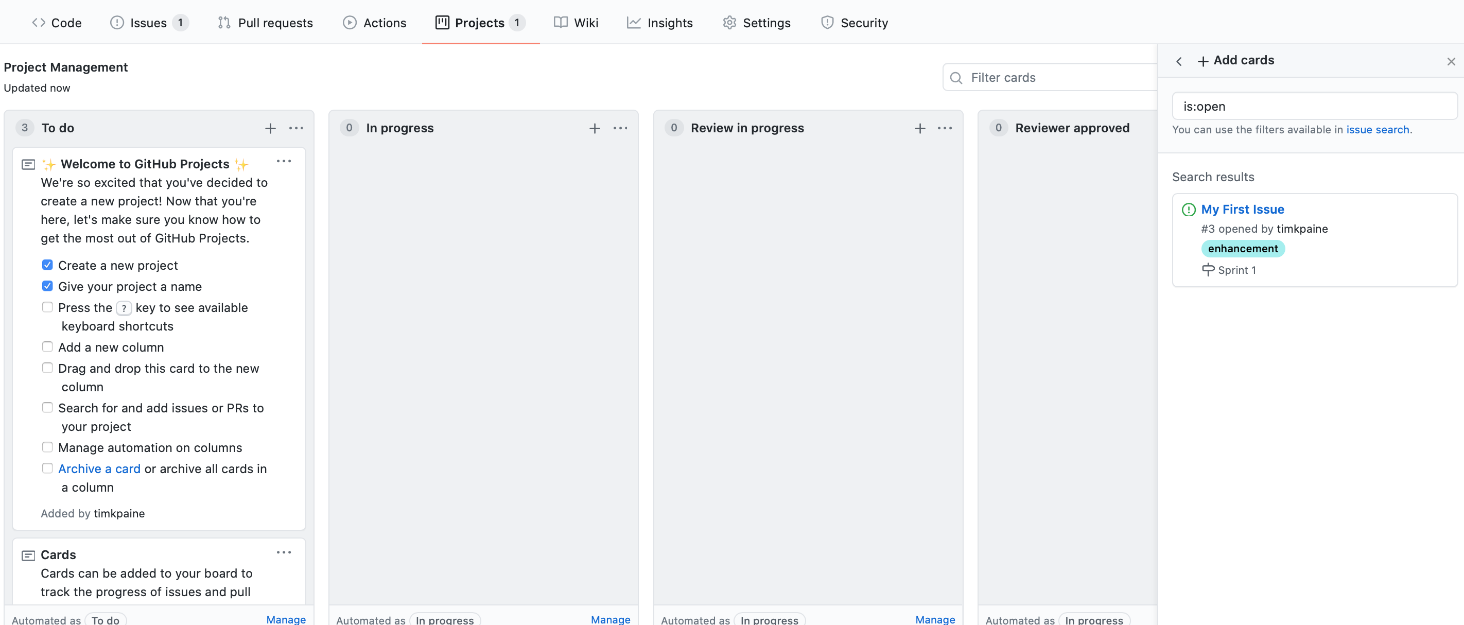This screenshot has height=625, width=1464.
Task: Manage automation for Review in progress
Action: tap(935, 619)
